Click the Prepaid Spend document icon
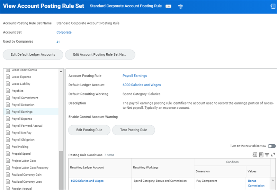 [x=8, y=154]
